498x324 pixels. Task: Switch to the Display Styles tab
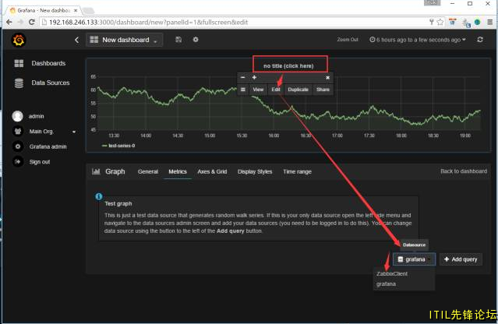255,171
